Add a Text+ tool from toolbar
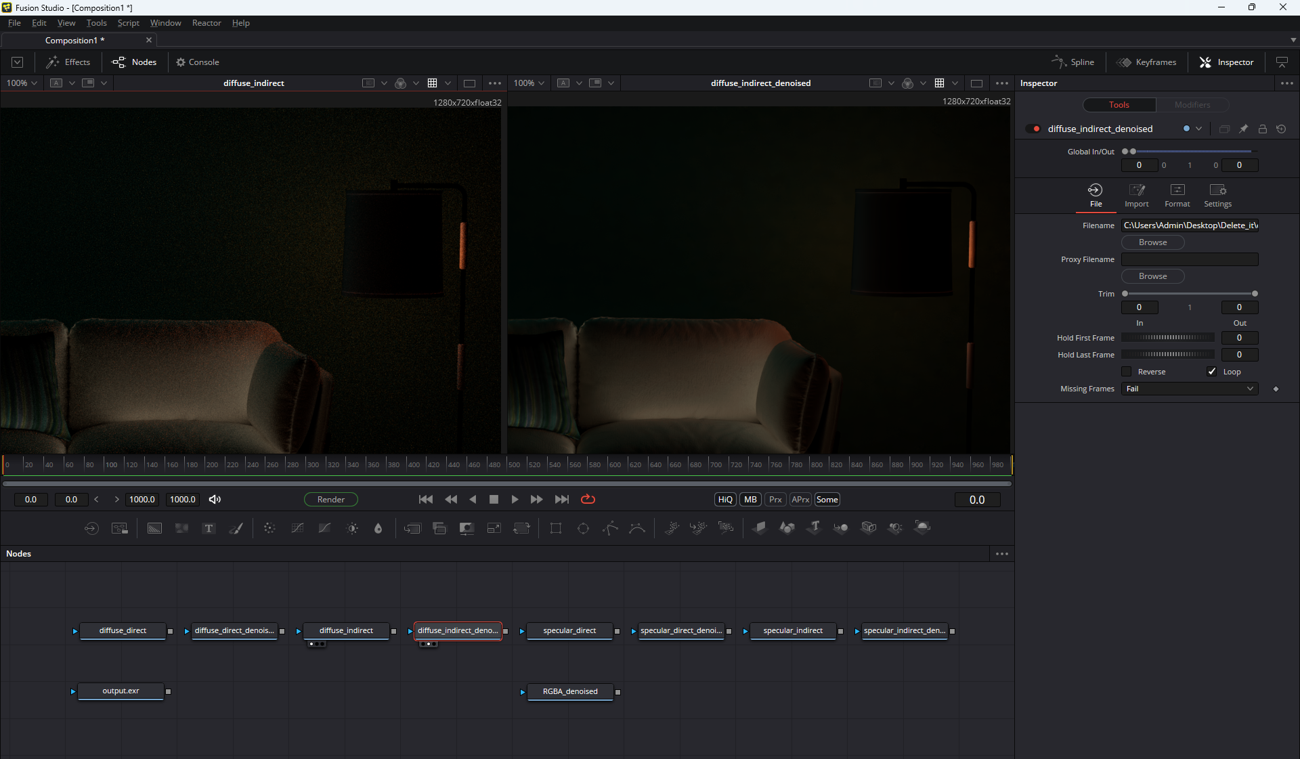 point(209,528)
